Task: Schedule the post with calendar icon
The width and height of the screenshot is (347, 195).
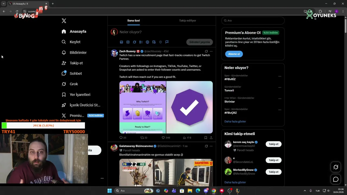Action: [x=154, y=42]
